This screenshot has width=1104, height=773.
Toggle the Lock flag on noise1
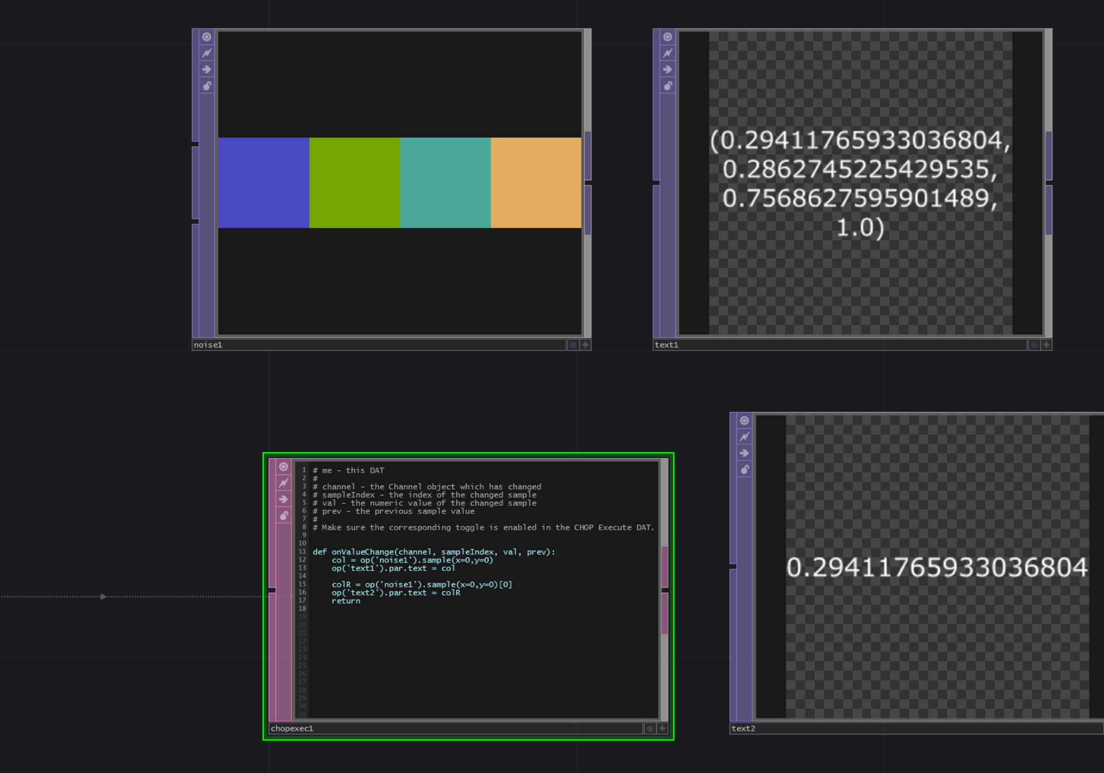click(x=207, y=86)
